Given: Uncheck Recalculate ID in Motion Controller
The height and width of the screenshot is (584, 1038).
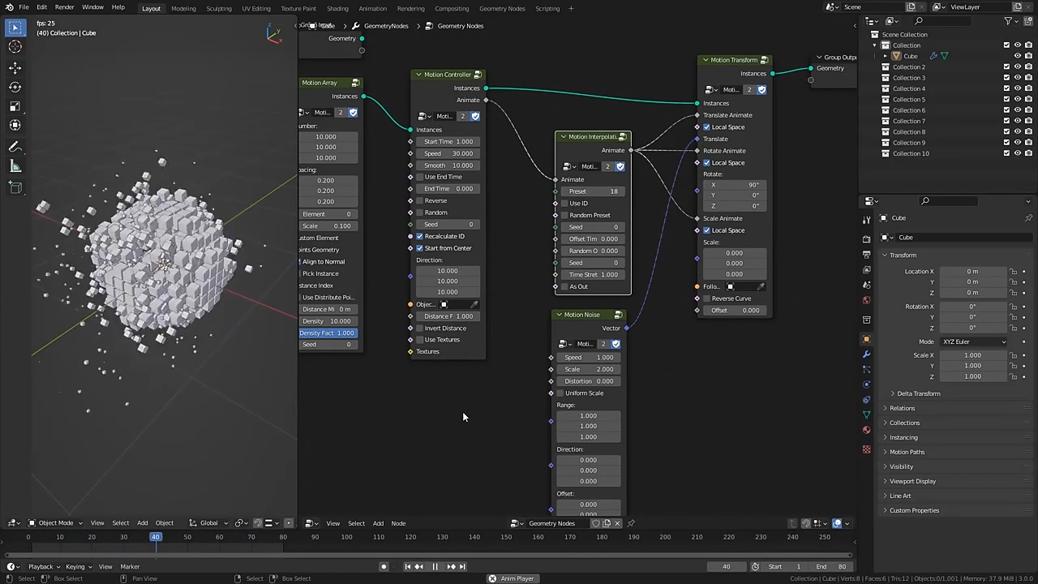Looking at the screenshot, I should click(420, 236).
